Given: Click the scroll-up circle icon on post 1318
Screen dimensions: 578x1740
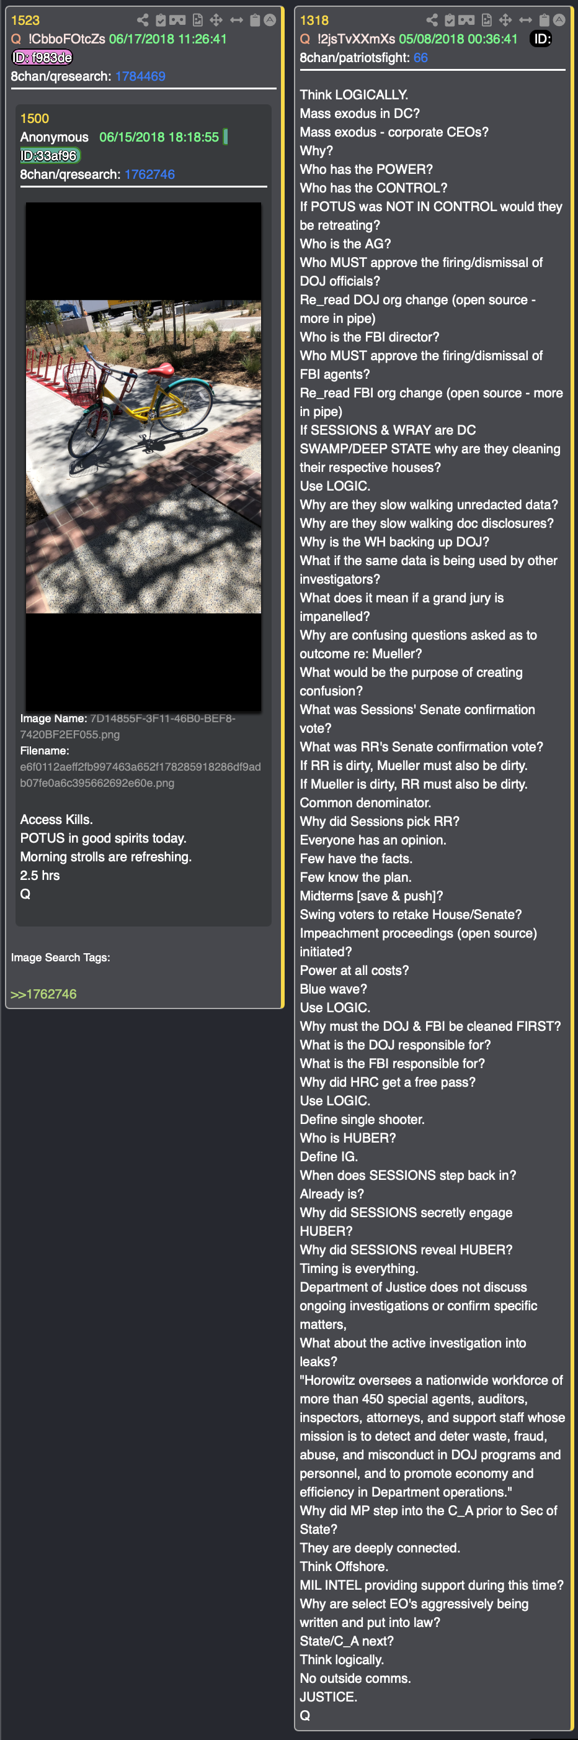Looking at the screenshot, I should click(x=559, y=20).
